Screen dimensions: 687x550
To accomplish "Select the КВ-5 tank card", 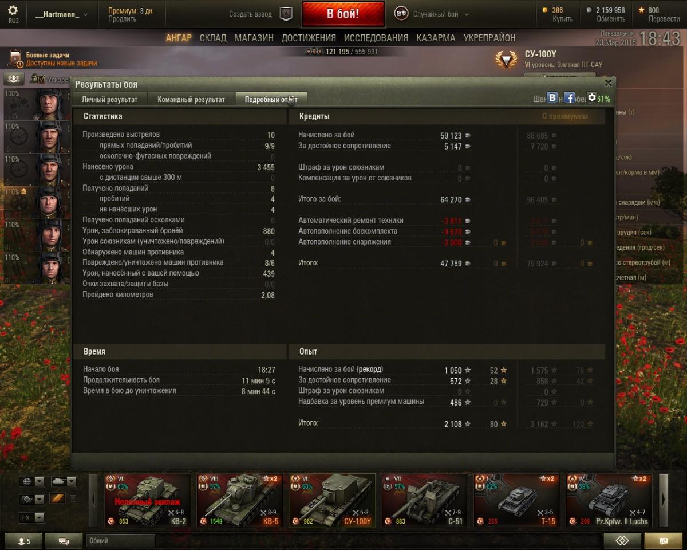I will (x=239, y=500).
